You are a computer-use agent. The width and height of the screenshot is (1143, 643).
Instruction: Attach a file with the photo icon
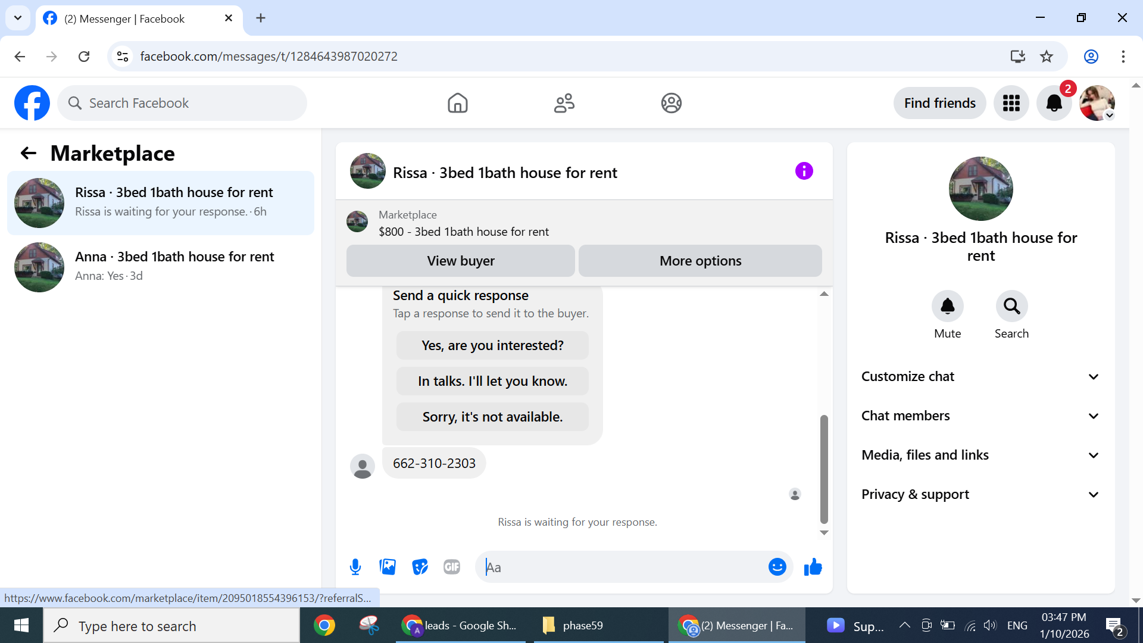[388, 567]
